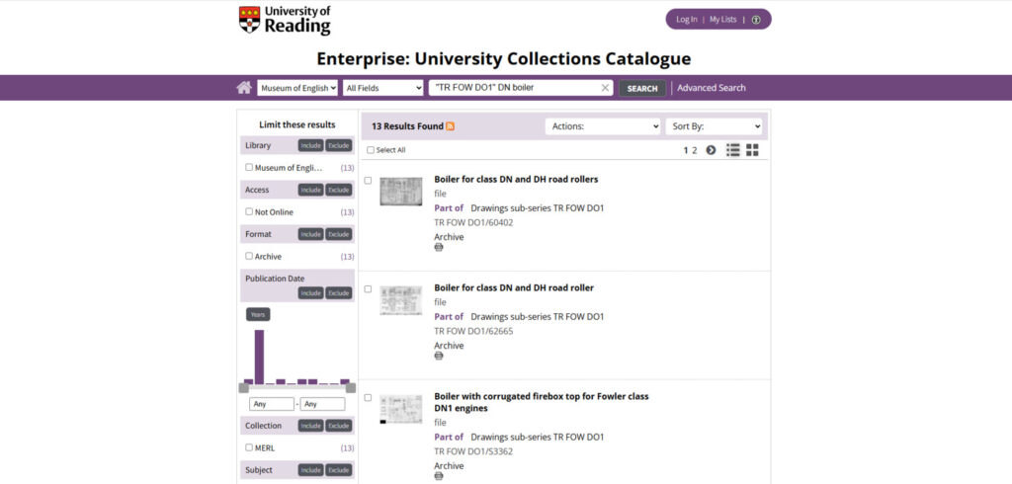Click the start year Any input field
The width and height of the screenshot is (1012, 484).
click(x=272, y=404)
